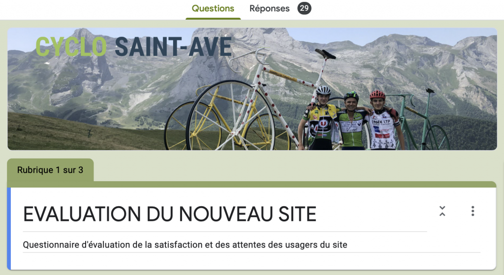Open the section's three-dot options menu

tap(472, 211)
